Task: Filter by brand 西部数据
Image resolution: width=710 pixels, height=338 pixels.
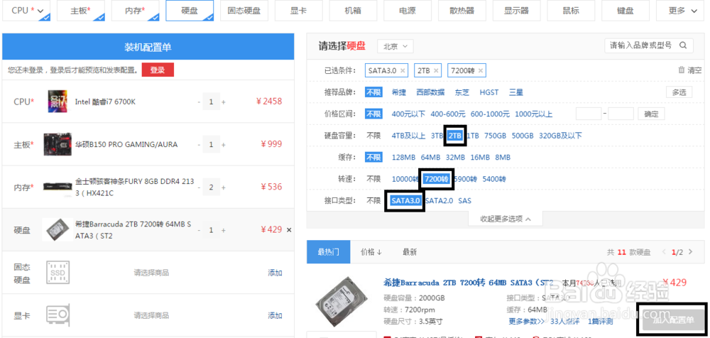Action: 430,92
